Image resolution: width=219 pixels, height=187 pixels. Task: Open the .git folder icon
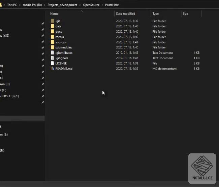pos(53,21)
